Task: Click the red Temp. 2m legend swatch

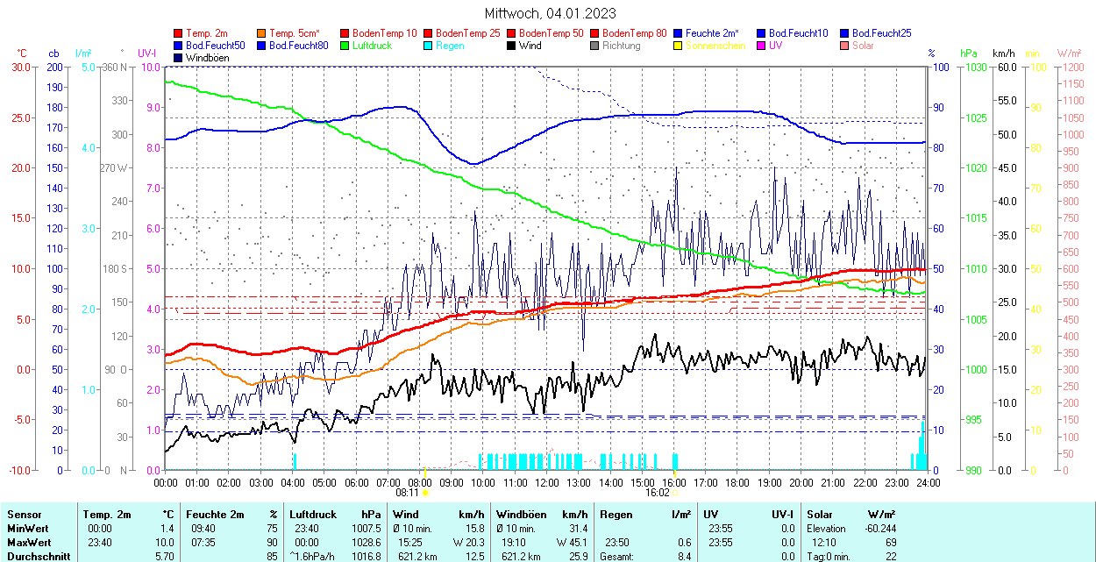Action: [x=179, y=33]
